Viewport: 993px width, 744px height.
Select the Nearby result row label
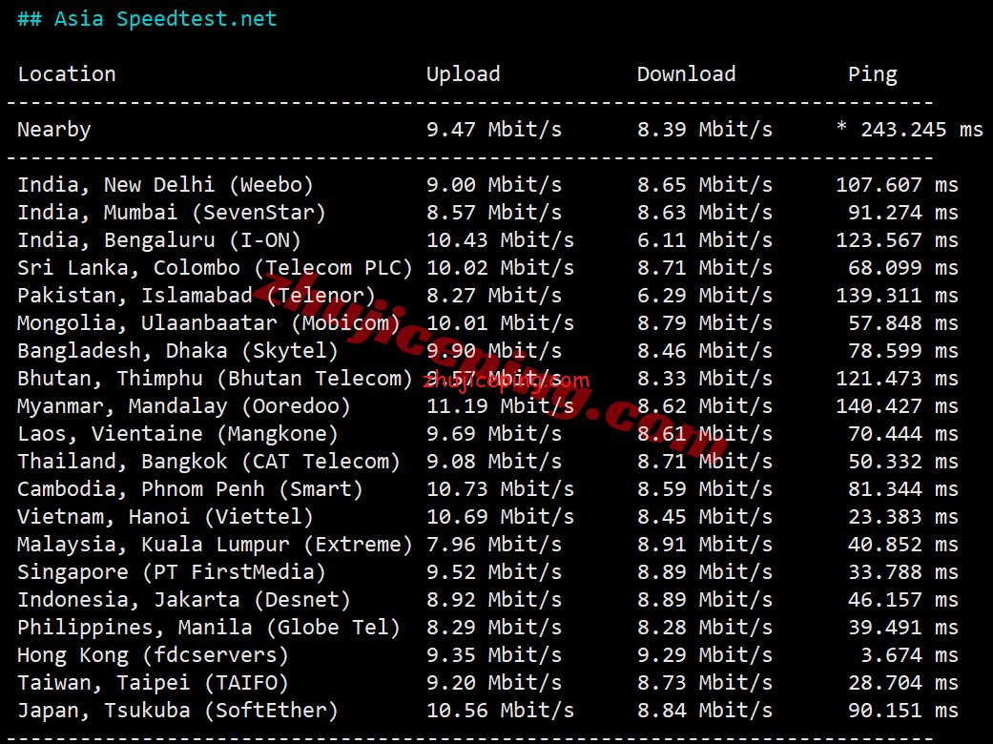click(54, 130)
